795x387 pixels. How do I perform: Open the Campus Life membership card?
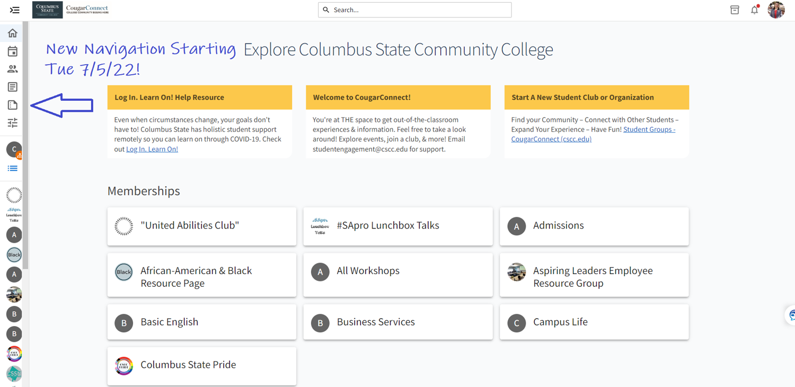tap(594, 322)
